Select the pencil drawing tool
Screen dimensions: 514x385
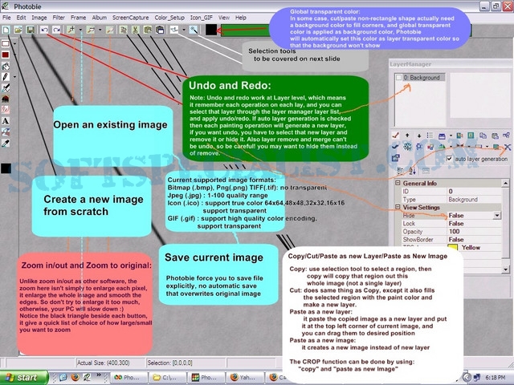(x=6, y=77)
